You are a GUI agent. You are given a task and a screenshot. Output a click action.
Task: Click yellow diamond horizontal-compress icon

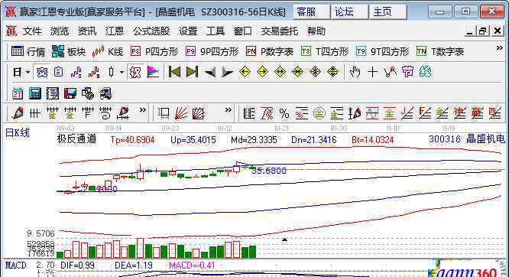click(x=297, y=72)
